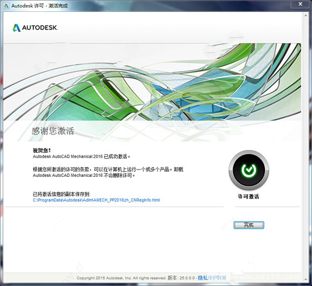
Task: Click the 版本: 25.0.0.0 version text
Action: pyautogui.click(x=181, y=277)
